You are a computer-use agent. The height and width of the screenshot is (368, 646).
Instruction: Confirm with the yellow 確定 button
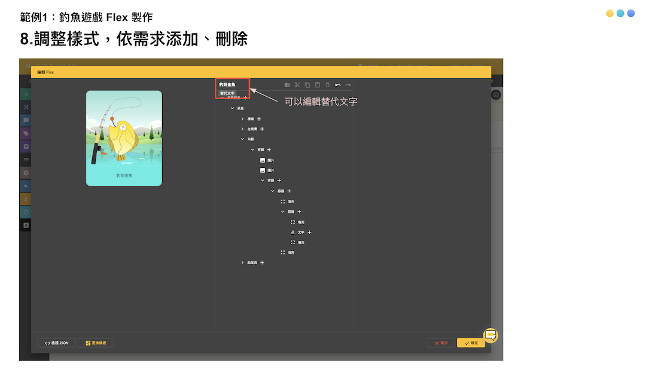pyautogui.click(x=471, y=343)
